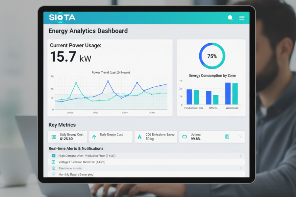The width and height of the screenshot is (296, 197).
Task: Expand the chevron on the Uptime card
Action: coord(240,137)
